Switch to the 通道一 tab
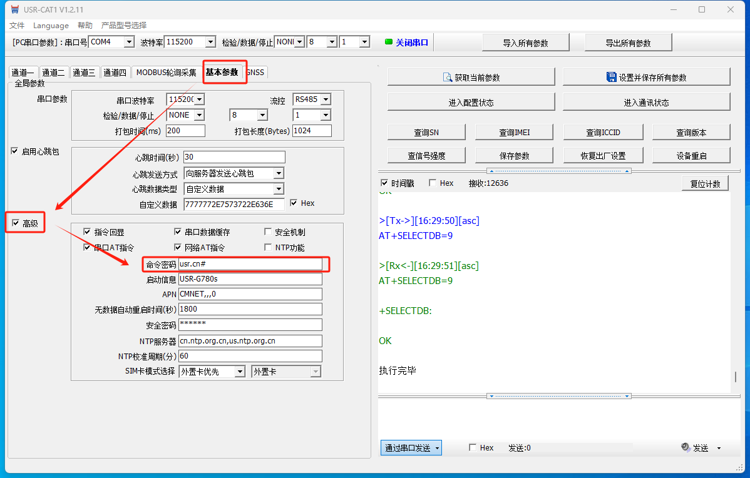 23,73
